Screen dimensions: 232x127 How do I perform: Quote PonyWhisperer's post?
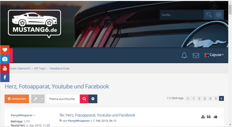209,117
